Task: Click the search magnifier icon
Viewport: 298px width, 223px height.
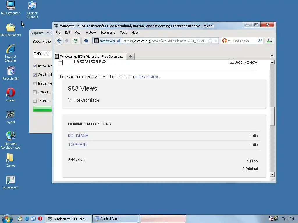Action: [x=260, y=41]
